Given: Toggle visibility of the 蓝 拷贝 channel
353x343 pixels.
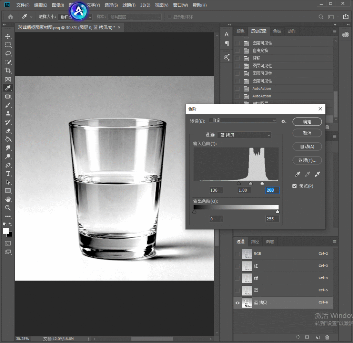Looking at the screenshot, I should coord(237,303).
